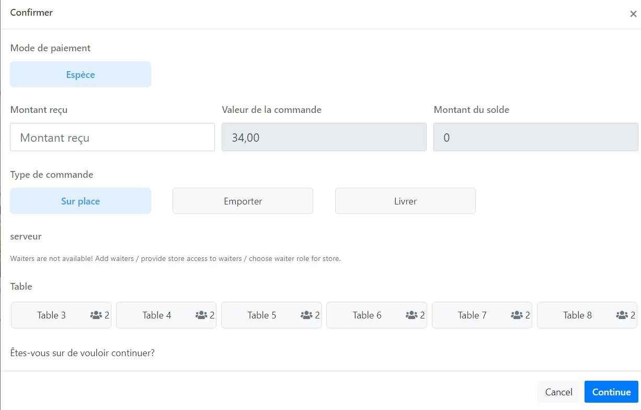Select Table 8 for the order
The width and height of the screenshot is (641, 410).
coord(577,315)
